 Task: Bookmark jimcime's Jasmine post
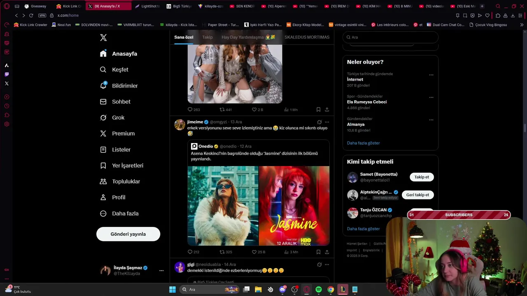[318, 252]
